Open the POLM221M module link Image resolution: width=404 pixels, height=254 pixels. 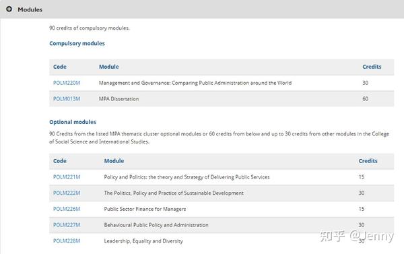point(67,177)
